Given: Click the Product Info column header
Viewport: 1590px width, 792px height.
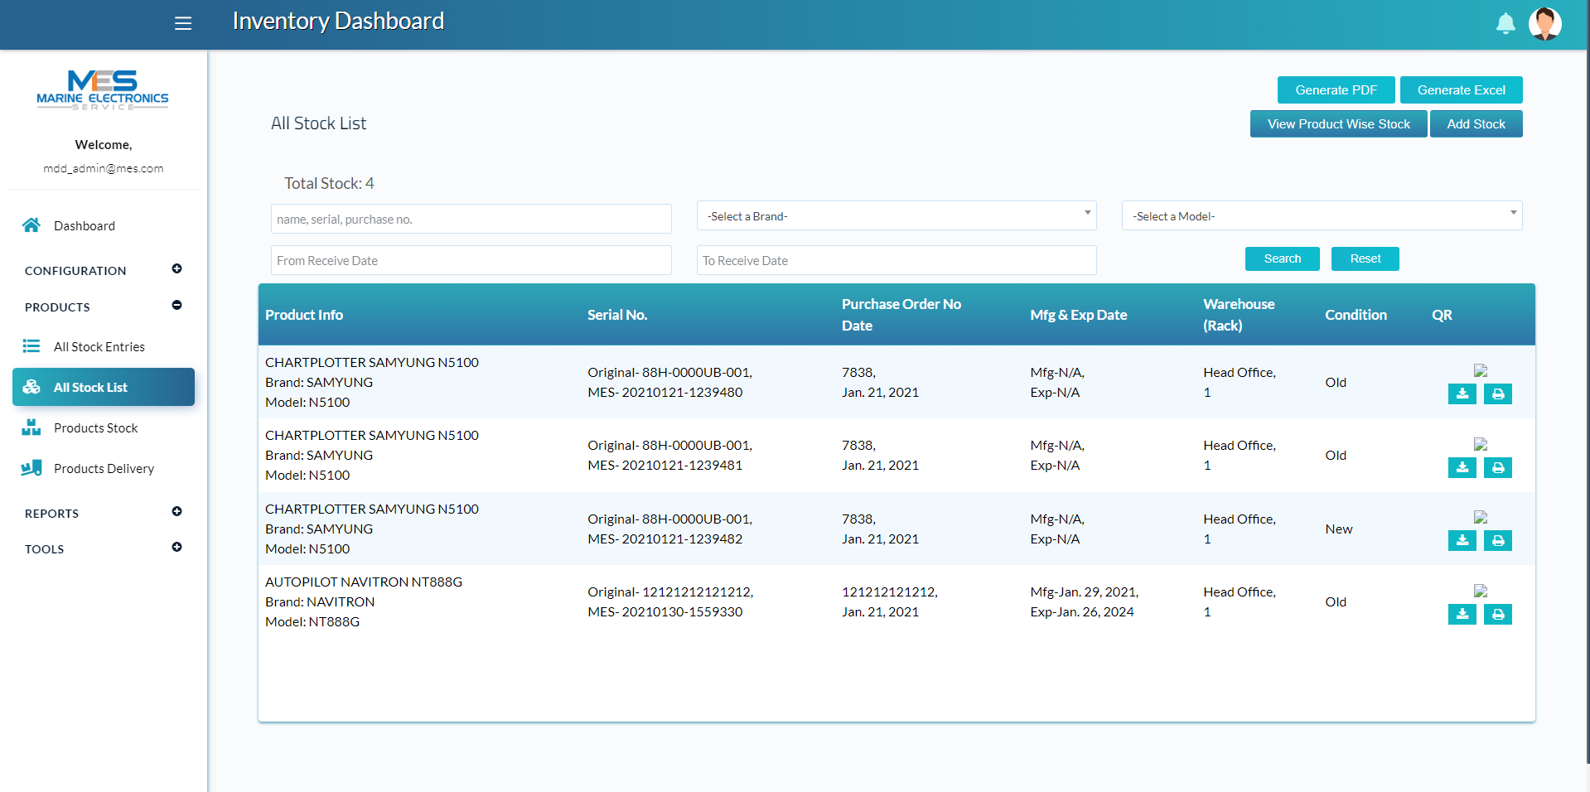Looking at the screenshot, I should coord(304,315).
